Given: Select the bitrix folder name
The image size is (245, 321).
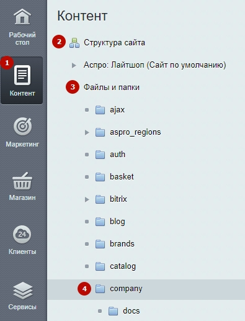Looking at the screenshot, I should 118,199.
